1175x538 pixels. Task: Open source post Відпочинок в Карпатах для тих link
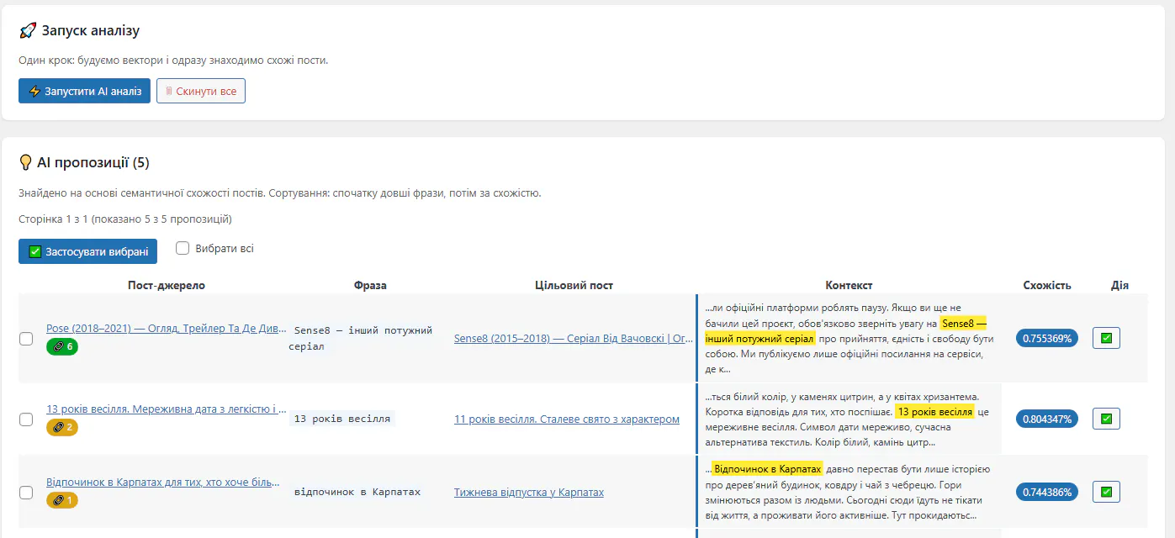[163, 482]
